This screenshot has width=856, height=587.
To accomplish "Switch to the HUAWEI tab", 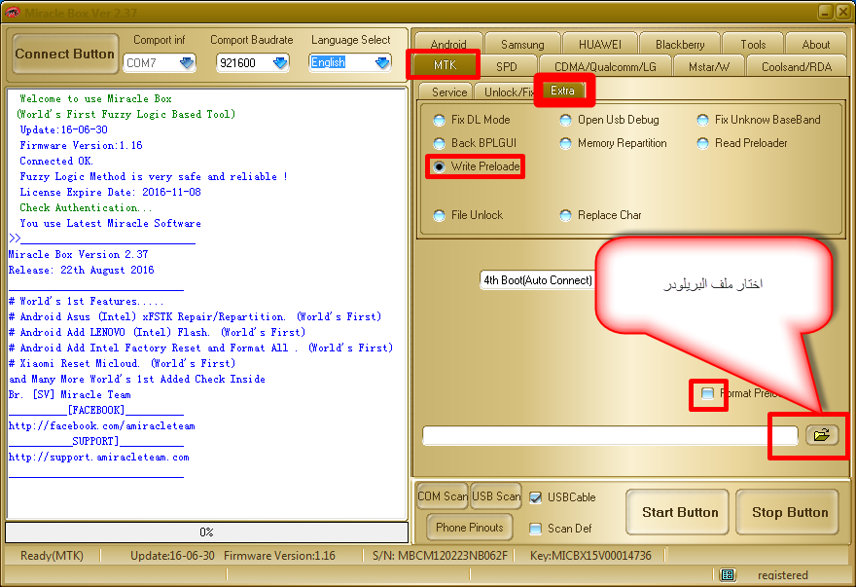I will tap(599, 44).
